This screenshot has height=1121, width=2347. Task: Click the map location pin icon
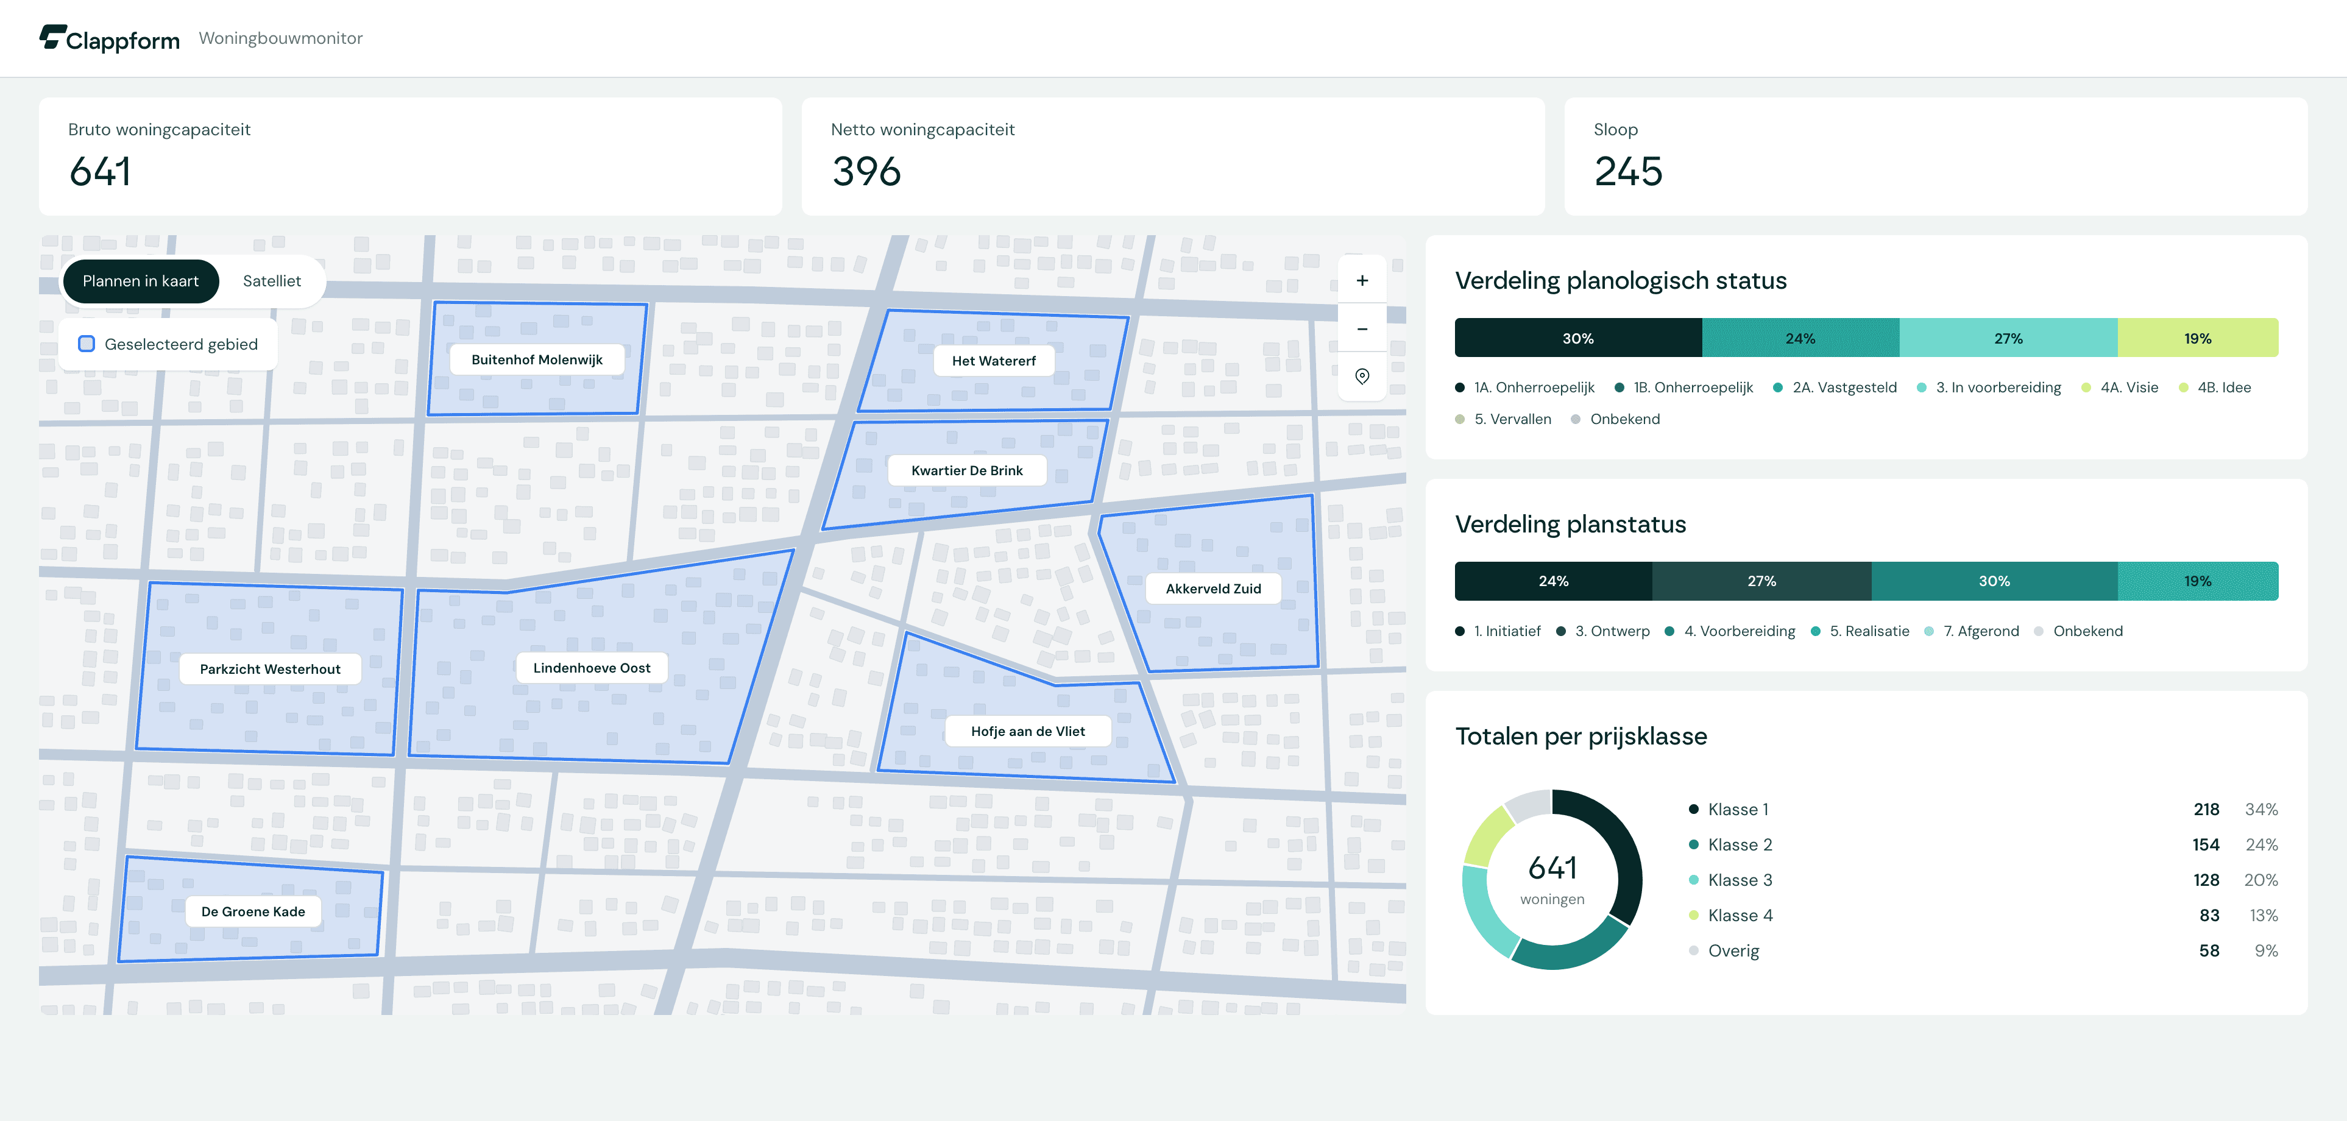click(1362, 377)
